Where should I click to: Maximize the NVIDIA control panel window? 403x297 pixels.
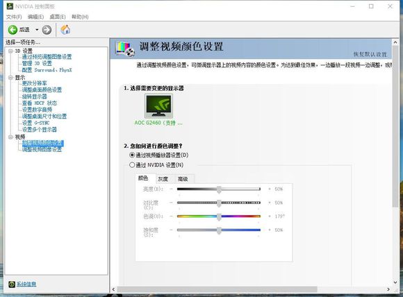pyautogui.click(x=371, y=6)
